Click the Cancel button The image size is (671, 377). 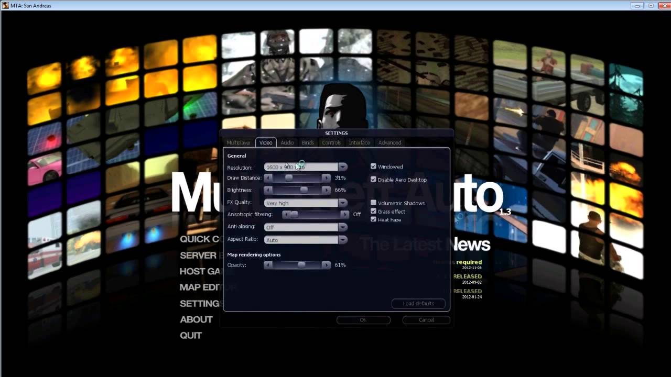(x=426, y=320)
